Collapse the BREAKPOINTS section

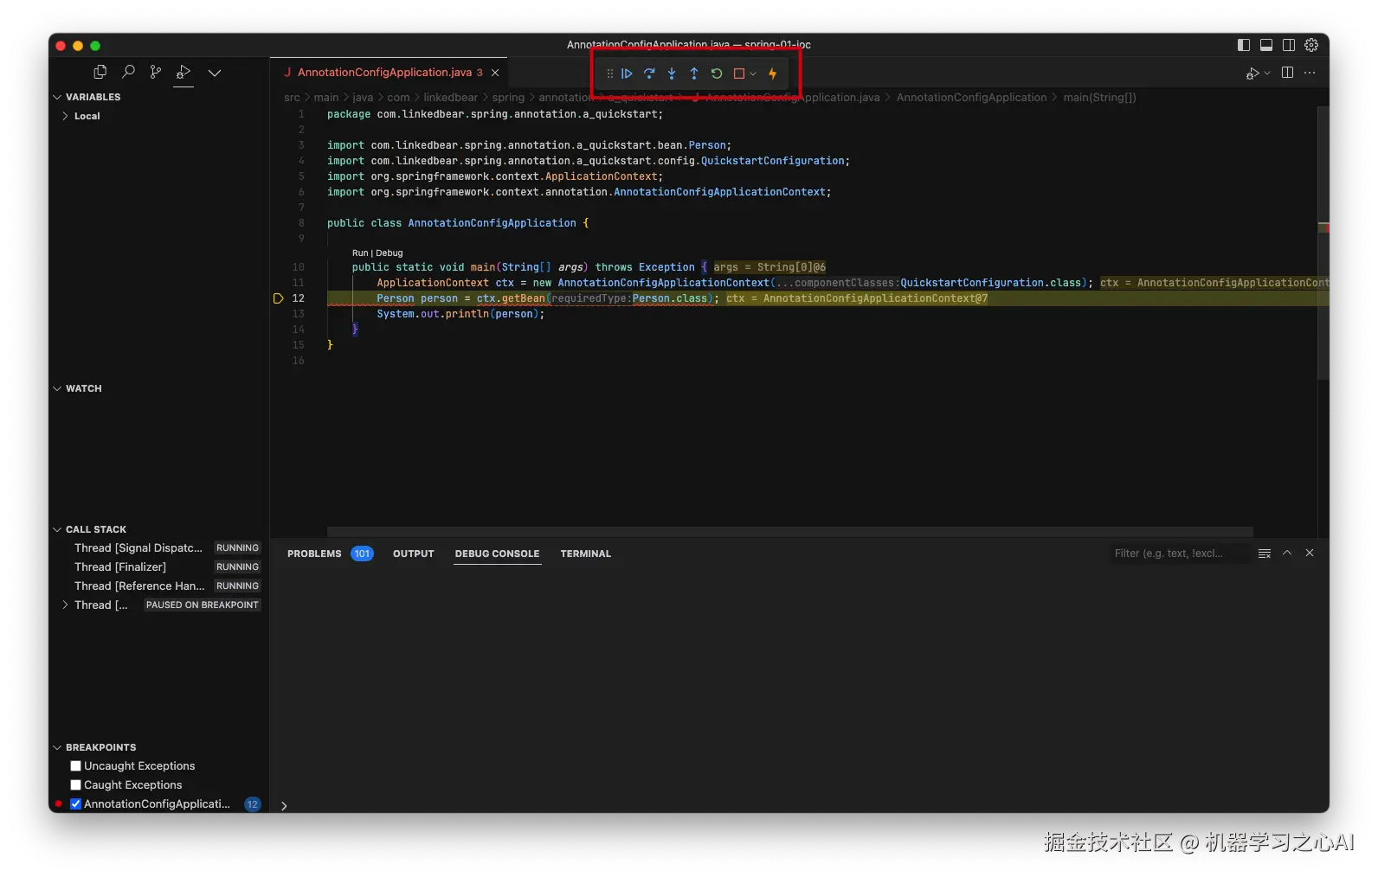58,747
